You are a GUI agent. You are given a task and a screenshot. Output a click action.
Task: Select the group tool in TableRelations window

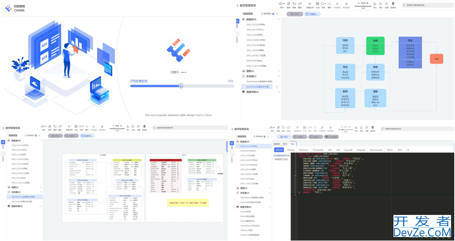(76, 126)
